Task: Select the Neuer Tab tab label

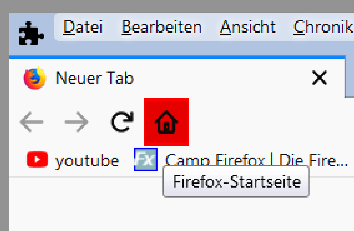Action: 95,78
